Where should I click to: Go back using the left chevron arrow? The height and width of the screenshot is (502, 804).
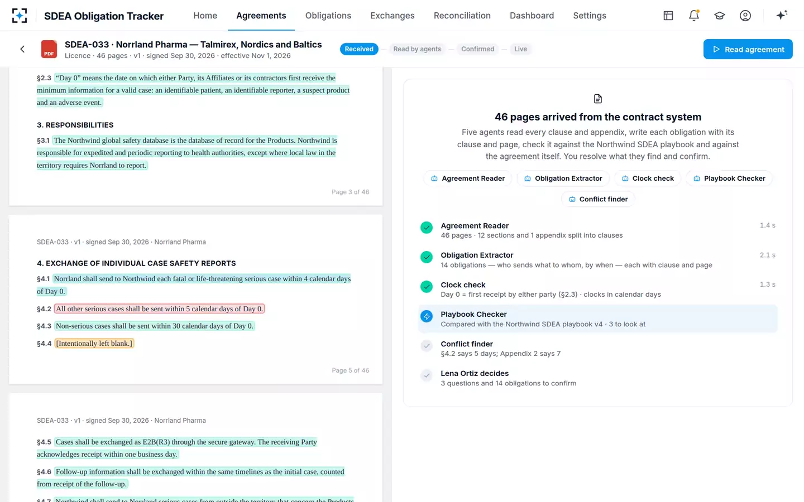[x=22, y=49]
